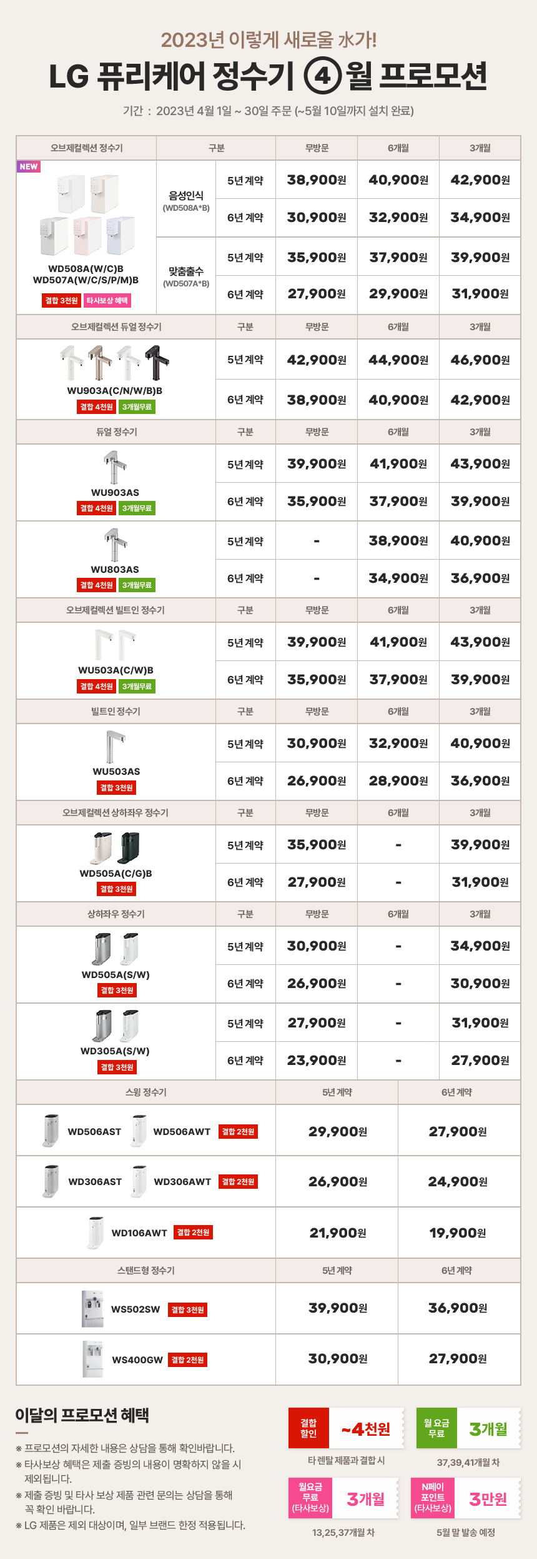Screen dimensions: 537x1559
Task: Click the 타사보상 혜택 pink badge
Action: (x=107, y=300)
